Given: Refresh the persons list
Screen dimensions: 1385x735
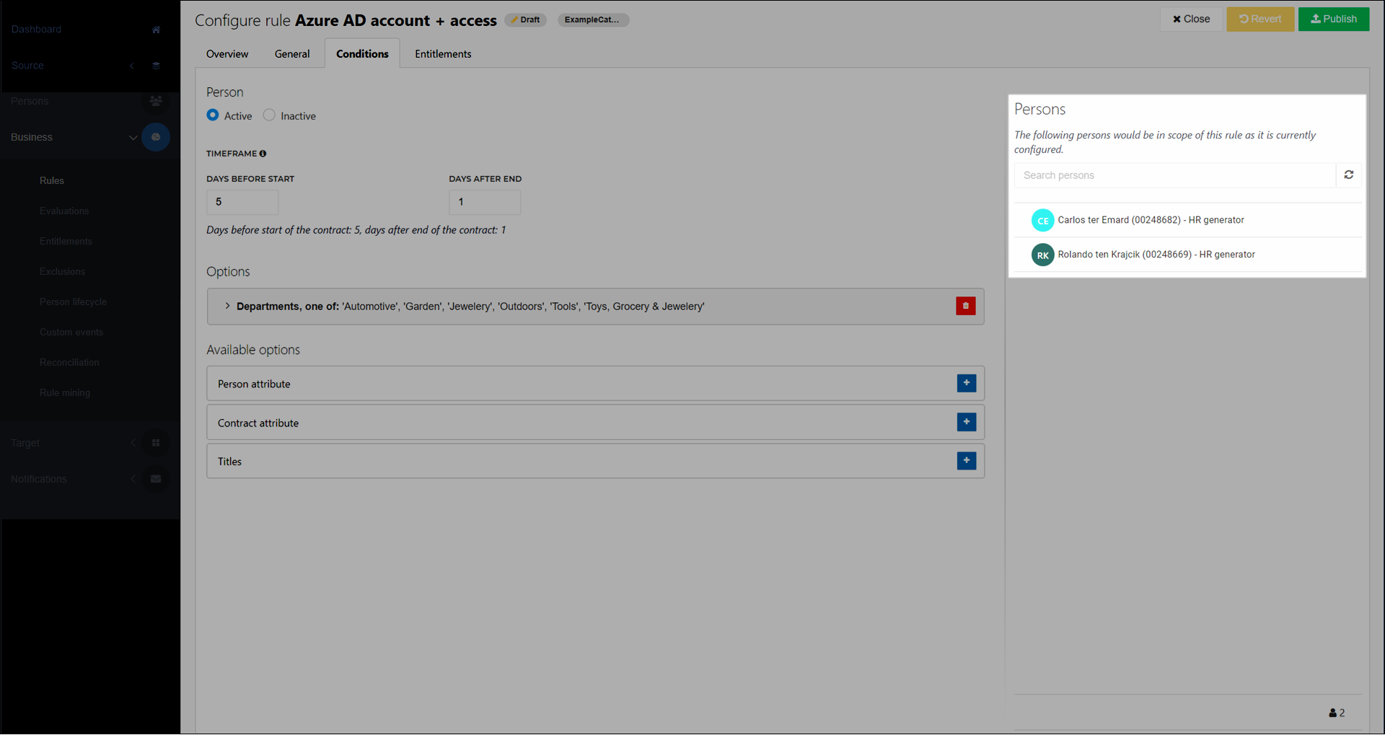Looking at the screenshot, I should 1348,175.
